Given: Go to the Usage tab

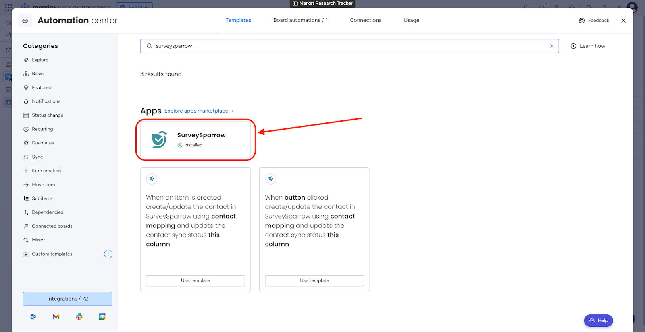Looking at the screenshot, I should coord(411,20).
